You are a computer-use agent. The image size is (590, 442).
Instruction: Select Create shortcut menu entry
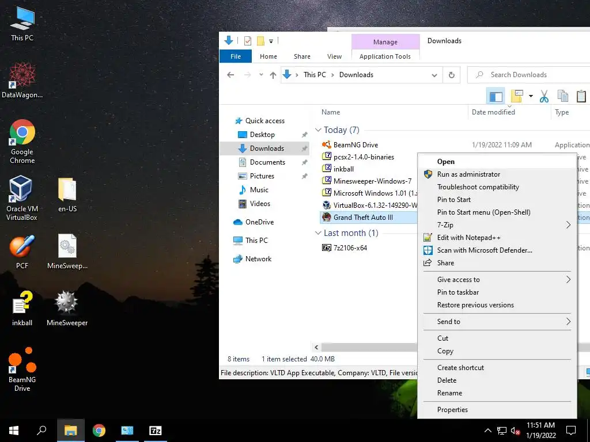coord(497,368)
